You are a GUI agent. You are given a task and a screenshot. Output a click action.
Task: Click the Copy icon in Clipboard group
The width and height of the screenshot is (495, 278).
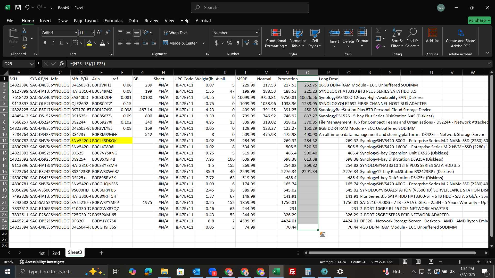pos(24,39)
